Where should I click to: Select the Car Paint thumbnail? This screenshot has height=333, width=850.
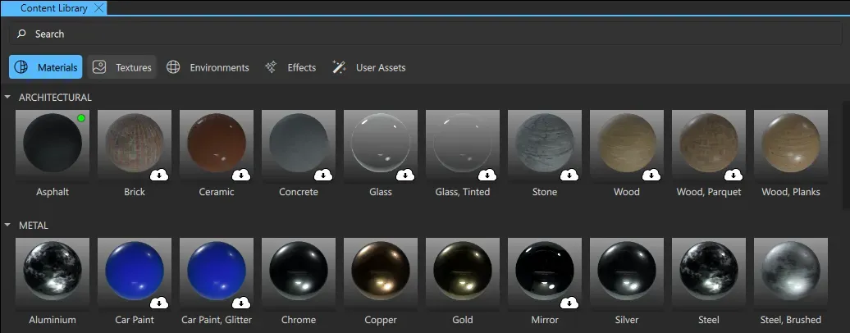135,273
